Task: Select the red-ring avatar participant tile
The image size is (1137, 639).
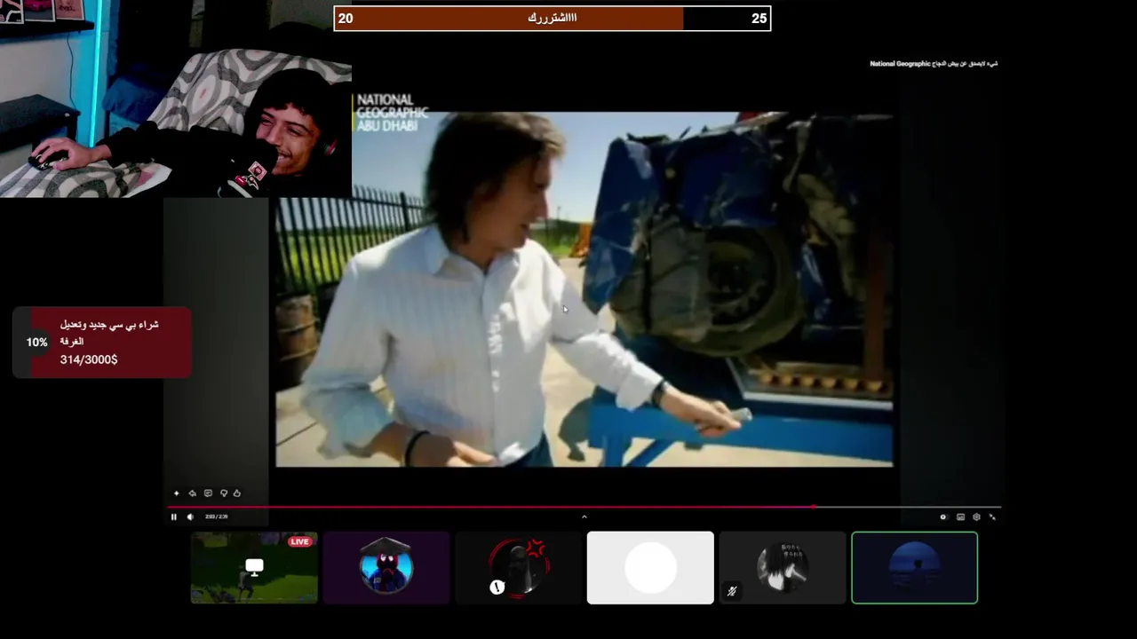Action: 518,568
